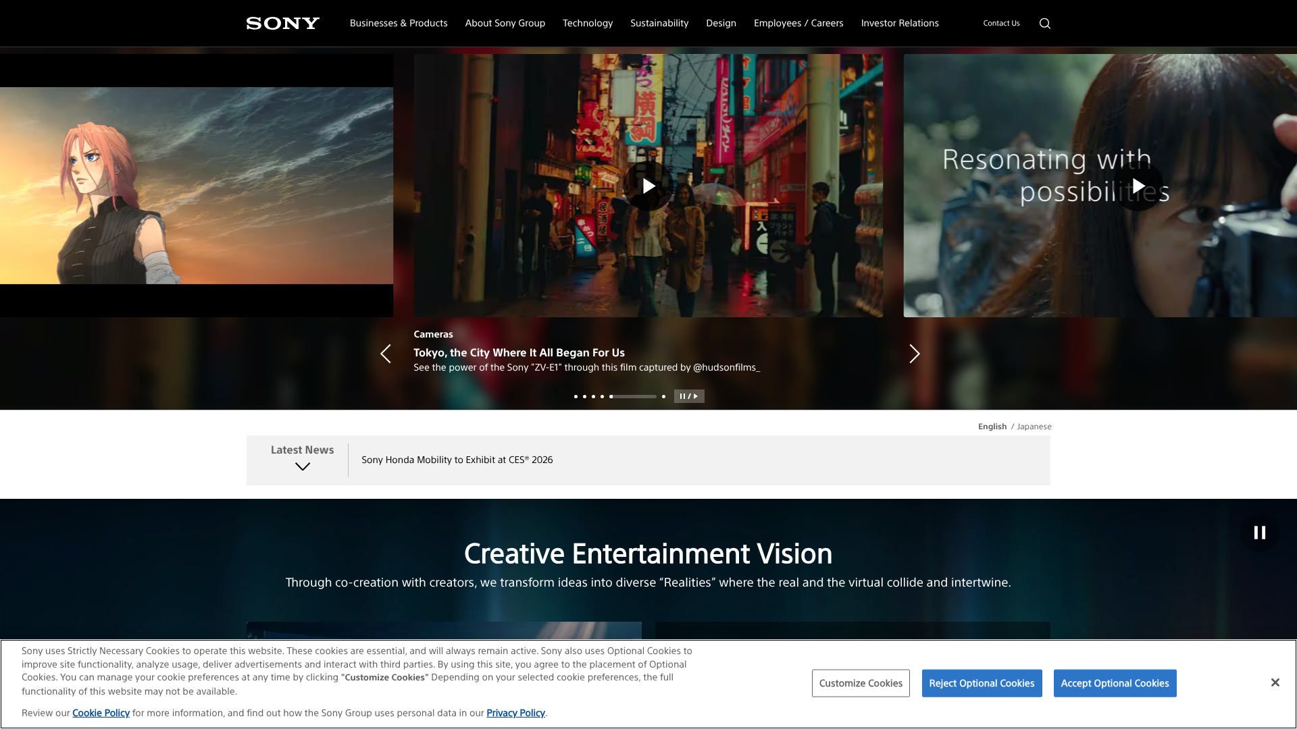Screen dimensions: 1297x729
Task: Switch site language to Japanese
Action: click(1034, 427)
